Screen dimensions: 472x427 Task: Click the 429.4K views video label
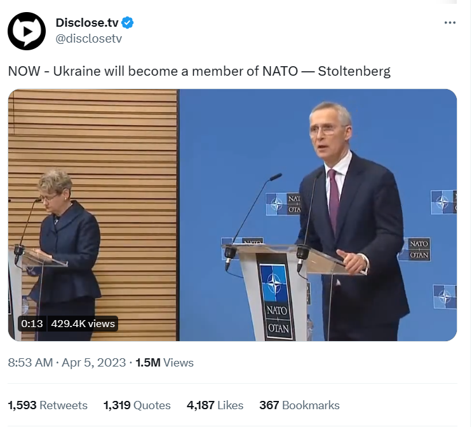[x=83, y=323]
